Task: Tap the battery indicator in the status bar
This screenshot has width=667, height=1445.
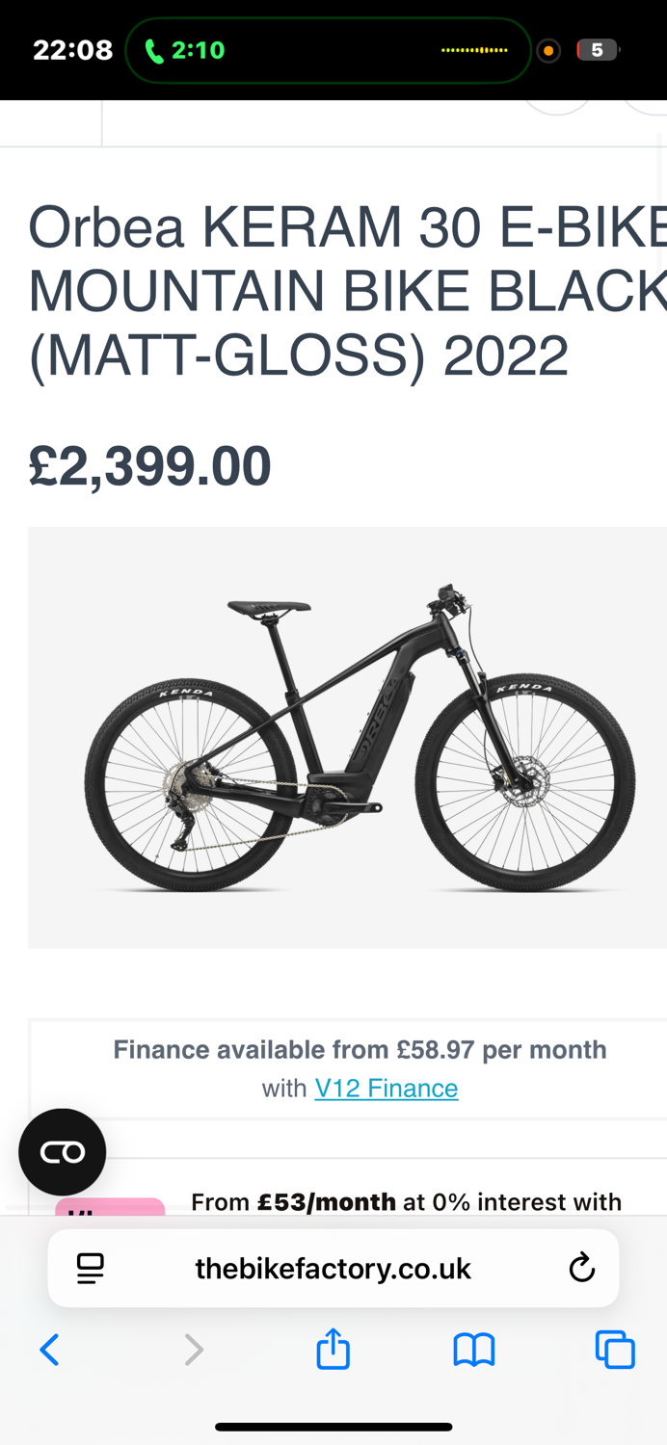Action: click(596, 49)
